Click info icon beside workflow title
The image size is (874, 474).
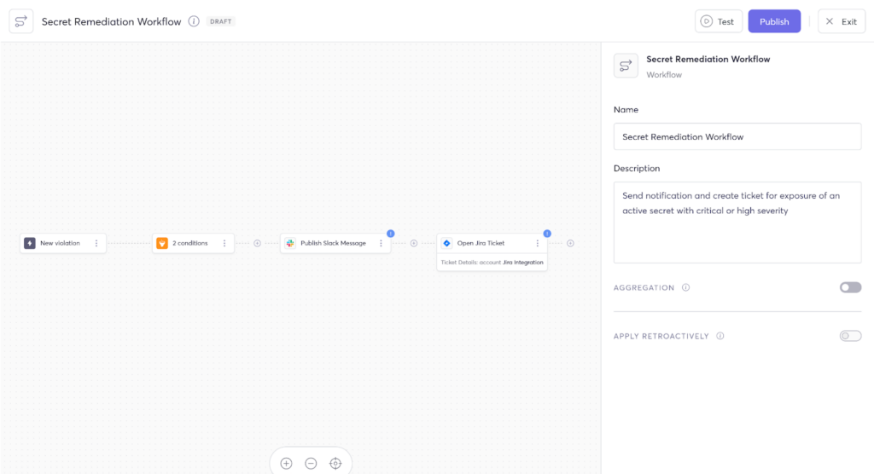click(x=194, y=21)
